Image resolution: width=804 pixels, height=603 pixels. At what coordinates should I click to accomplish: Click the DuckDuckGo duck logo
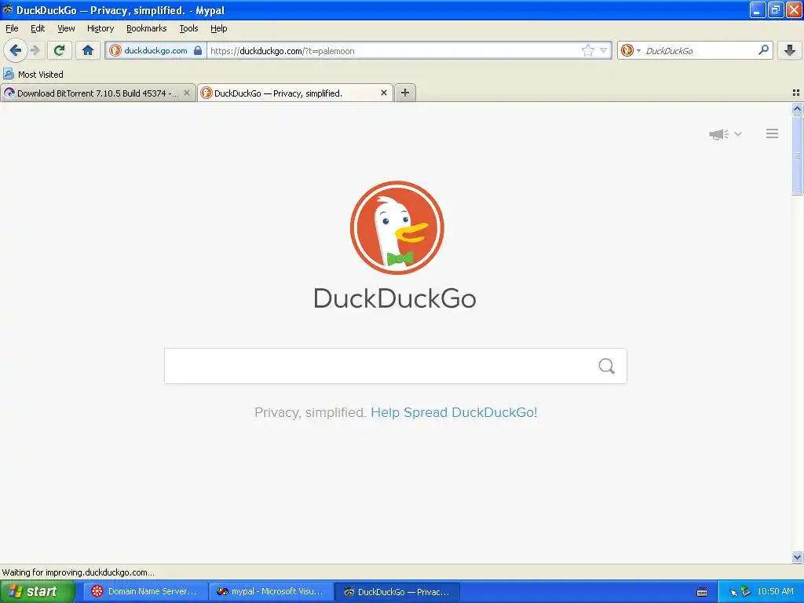[x=397, y=228]
